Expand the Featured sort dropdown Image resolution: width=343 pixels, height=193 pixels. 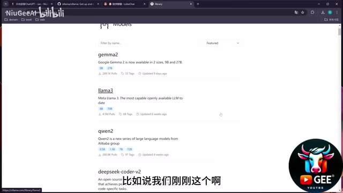[x=223, y=43]
